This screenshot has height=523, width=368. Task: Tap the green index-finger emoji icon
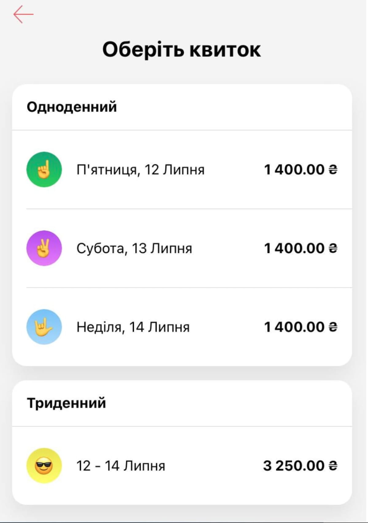(44, 170)
